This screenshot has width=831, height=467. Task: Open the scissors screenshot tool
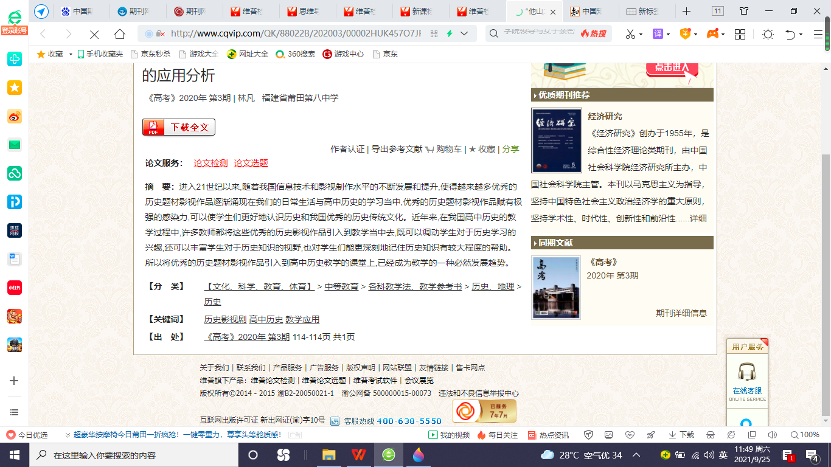630,34
